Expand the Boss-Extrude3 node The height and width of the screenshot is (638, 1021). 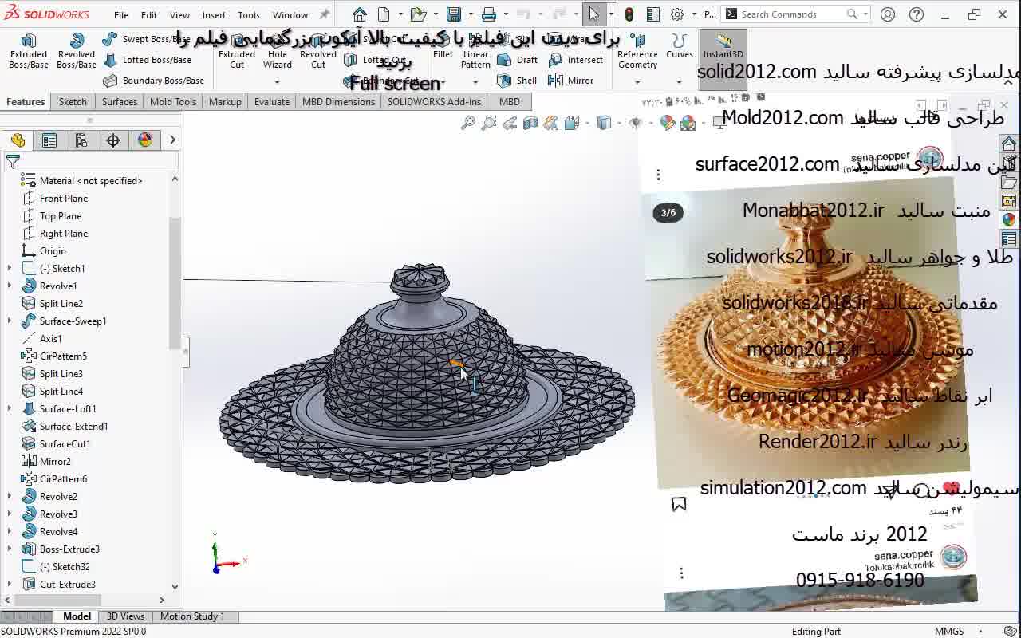point(10,549)
